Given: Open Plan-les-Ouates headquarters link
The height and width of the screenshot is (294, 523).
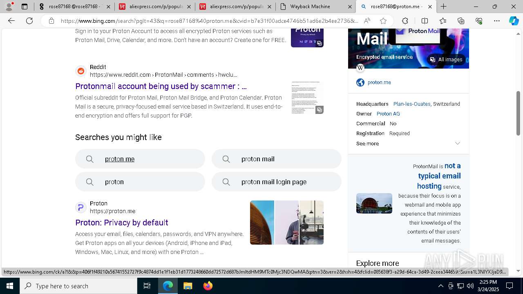Looking at the screenshot, I should pos(412,104).
